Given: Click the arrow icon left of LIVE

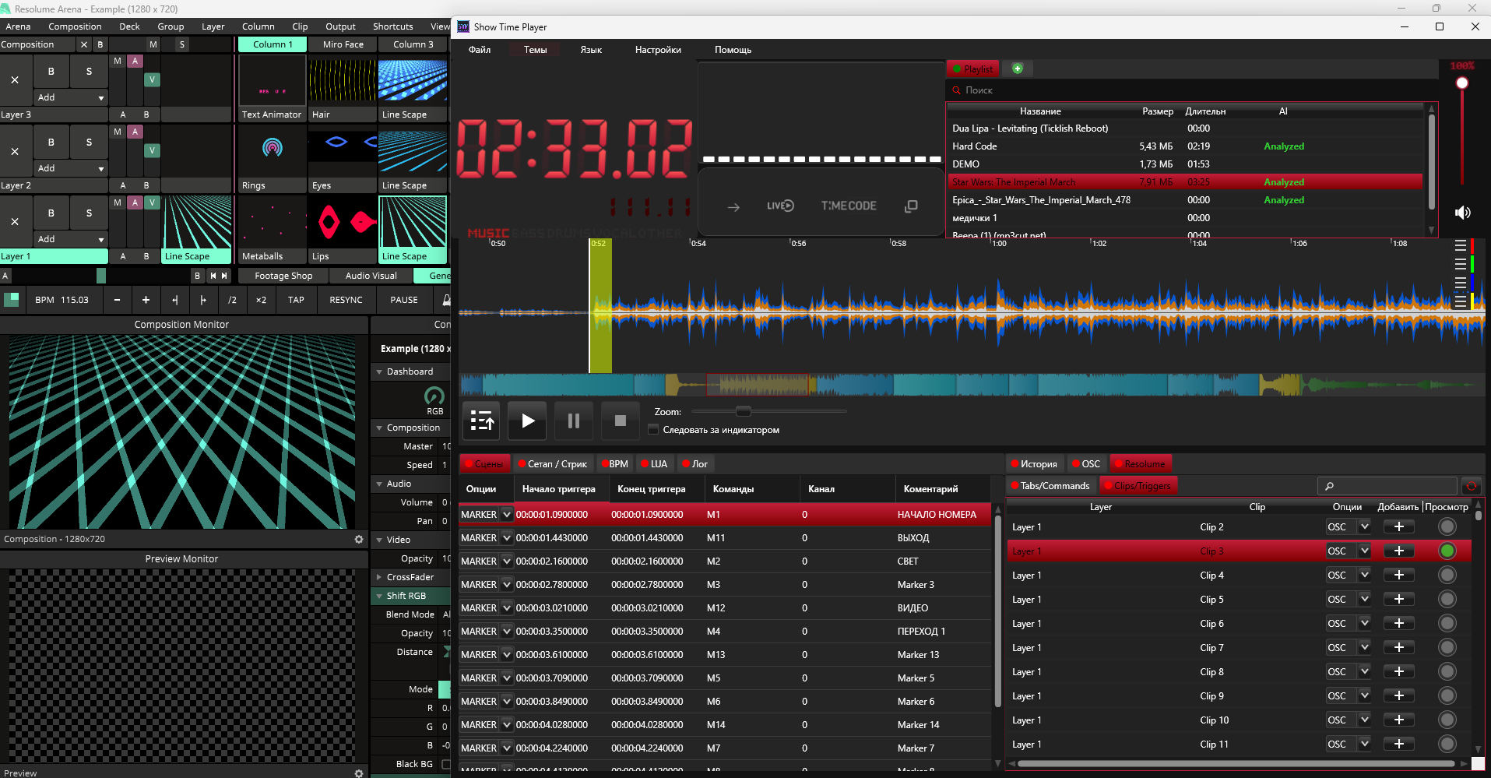Looking at the screenshot, I should coord(733,207).
